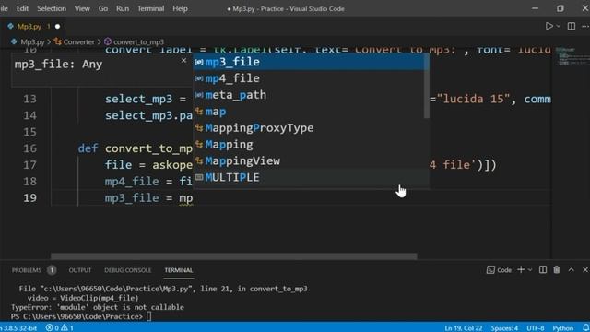Viewport: 590px width, 332px height.
Task: Run the Python file with play icon
Action: [549, 26]
